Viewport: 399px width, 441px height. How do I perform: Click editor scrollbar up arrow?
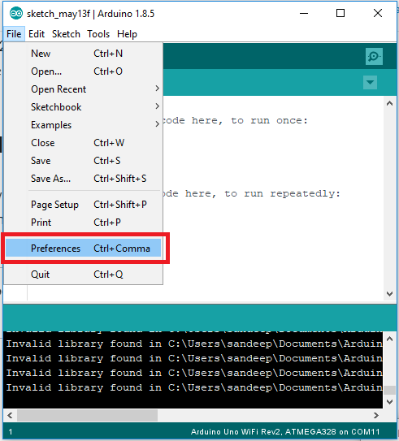pyautogui.click(x=390, y=103)
